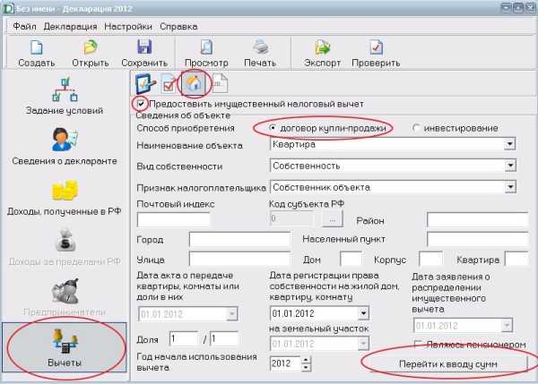Open the Настройки menu
The height and width of the screenshot is (384, 538).
(x=128, y=26)
